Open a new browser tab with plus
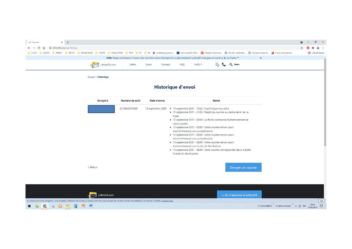The width and height of the screenshot is (352, 249). click(x=68, y=42)
